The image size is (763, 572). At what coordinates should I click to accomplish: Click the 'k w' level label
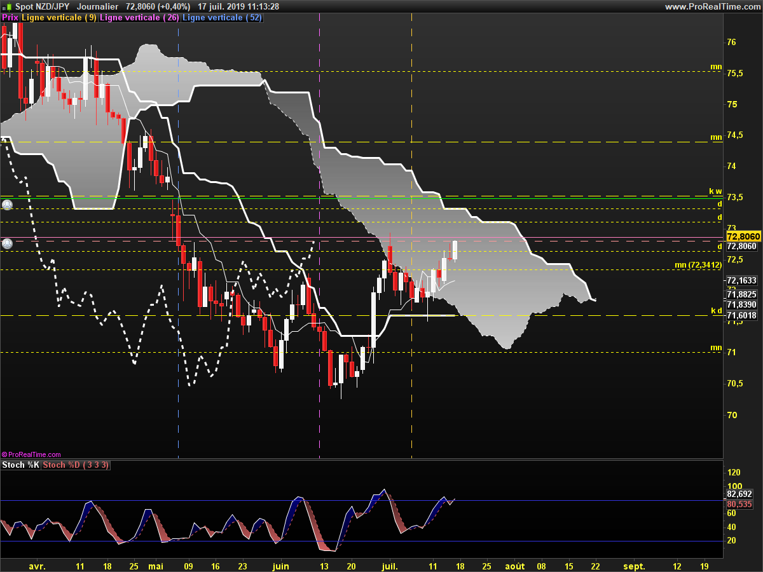tap(716, 191)
